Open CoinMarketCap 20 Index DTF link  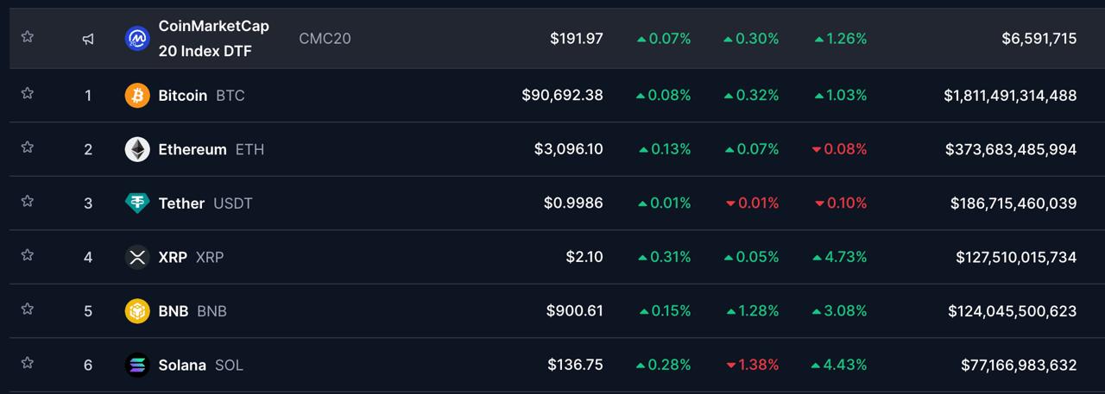pos(213,38)
